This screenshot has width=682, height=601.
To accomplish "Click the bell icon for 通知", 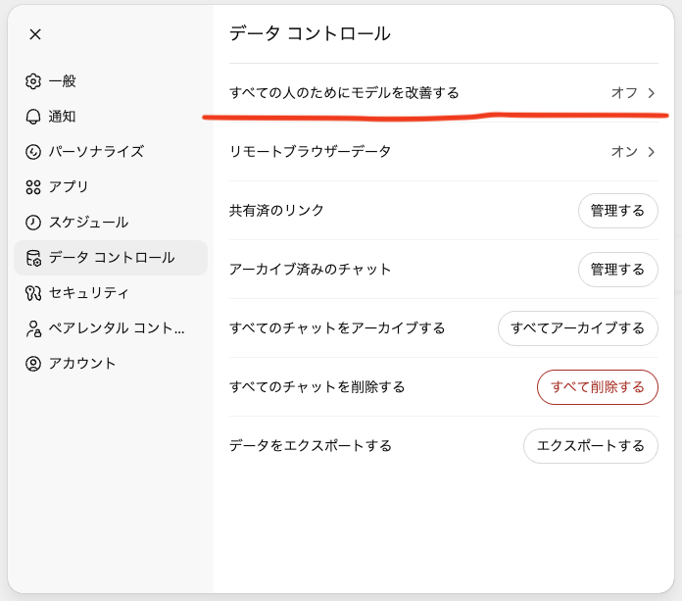I will point(33,117).
